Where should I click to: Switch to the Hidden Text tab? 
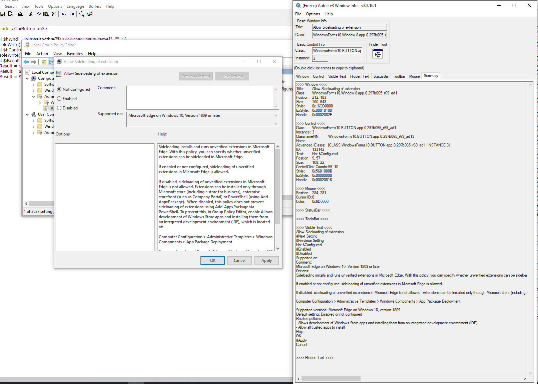click(360, 76)
